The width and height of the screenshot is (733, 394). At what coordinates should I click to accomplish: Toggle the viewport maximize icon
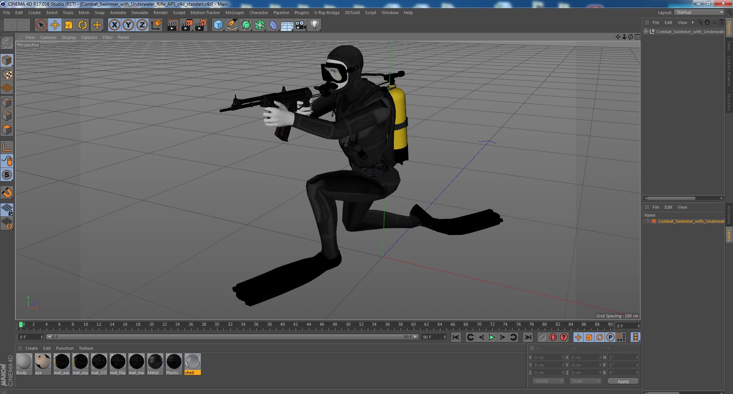[637, 37]
